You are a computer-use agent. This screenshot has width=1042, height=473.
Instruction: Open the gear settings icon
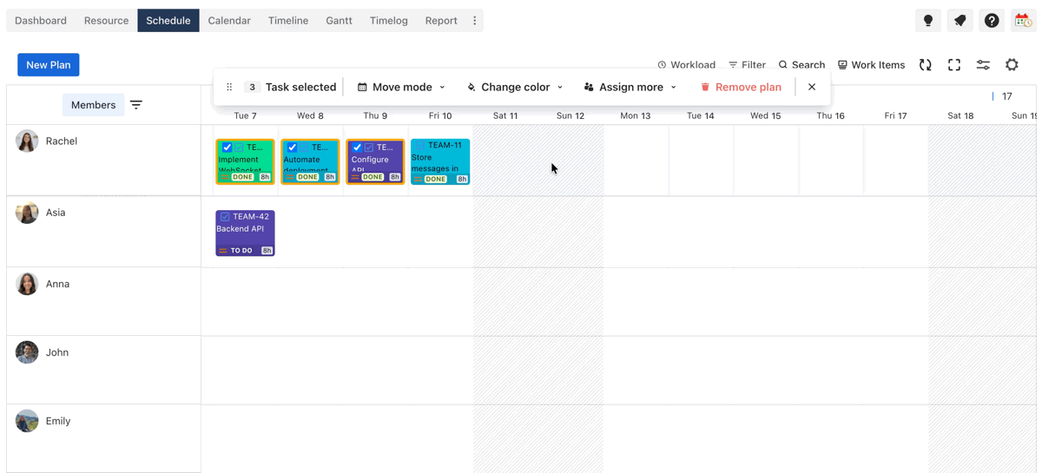tap(1012, 65)
